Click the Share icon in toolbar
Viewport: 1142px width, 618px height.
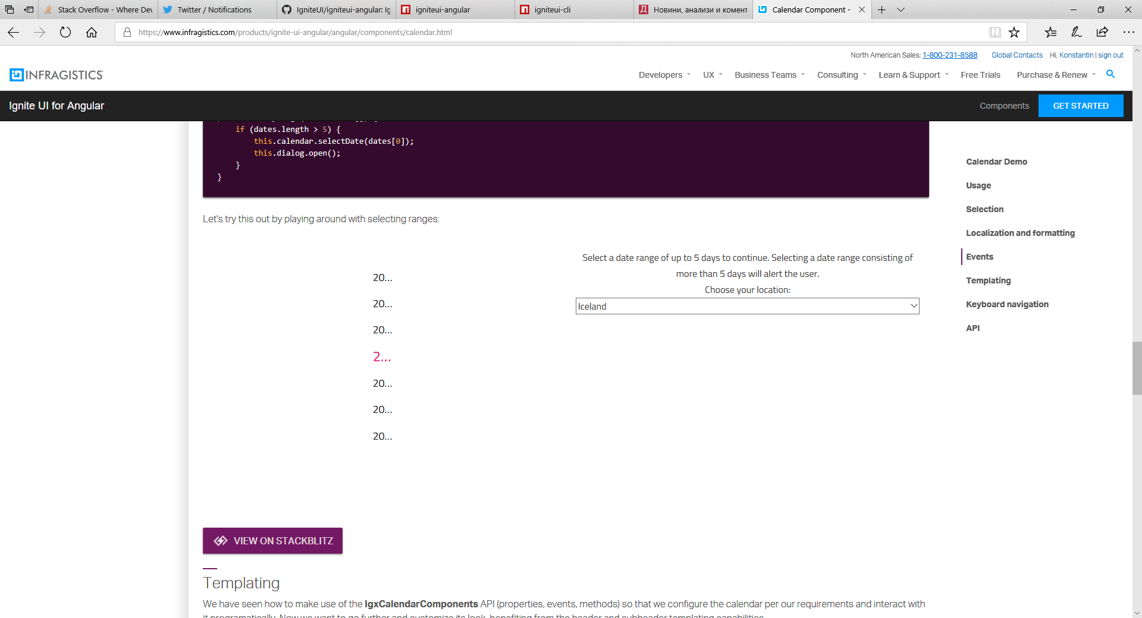pos(1102,33)
